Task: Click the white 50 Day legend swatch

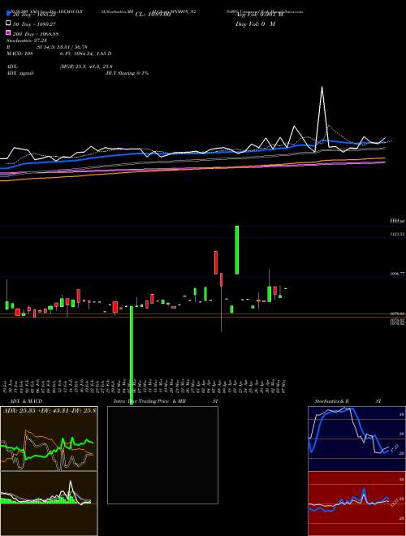Action: [x=9, y=24]
